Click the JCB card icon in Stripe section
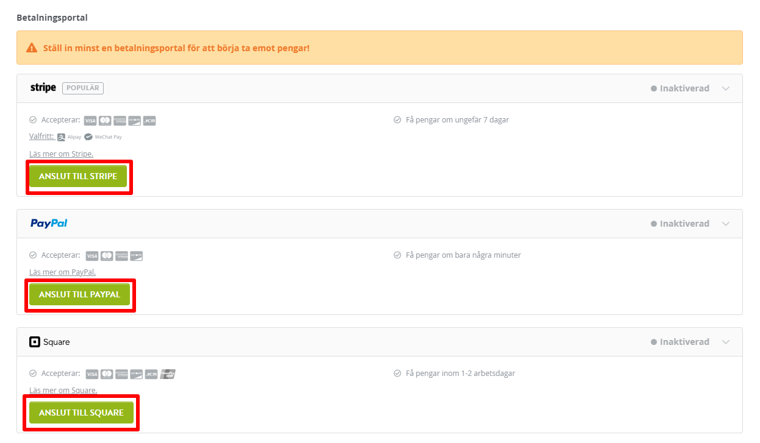 click(150, 121)
